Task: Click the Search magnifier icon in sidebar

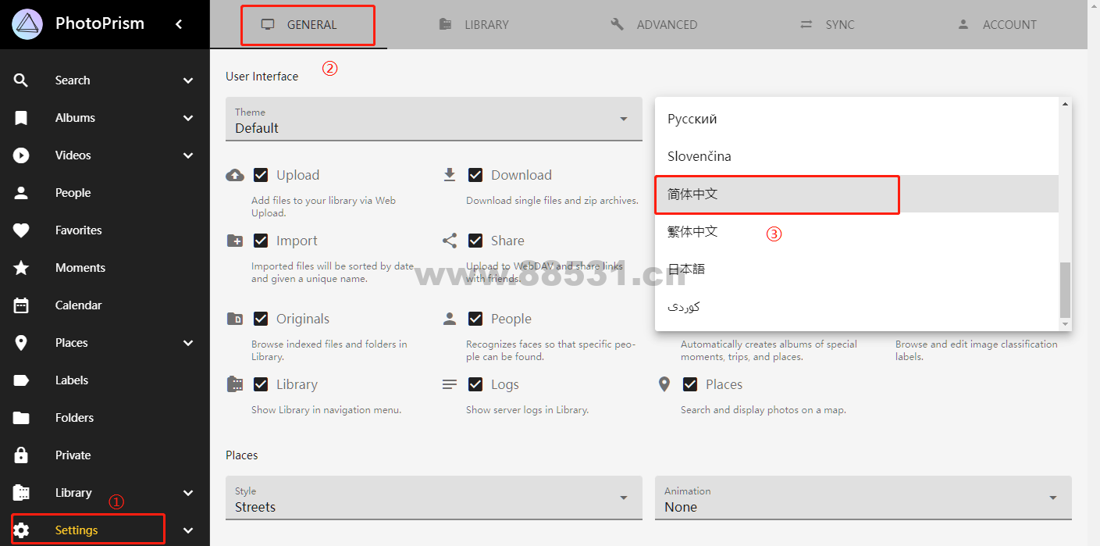Action: click(21, 80)
